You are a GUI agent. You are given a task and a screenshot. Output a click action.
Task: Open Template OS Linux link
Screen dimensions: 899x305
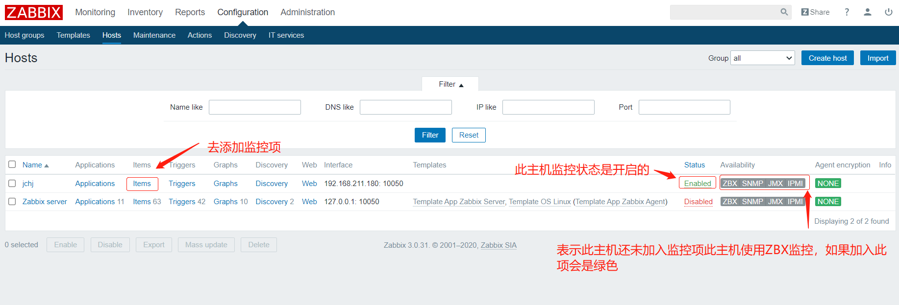coord(540,202)
